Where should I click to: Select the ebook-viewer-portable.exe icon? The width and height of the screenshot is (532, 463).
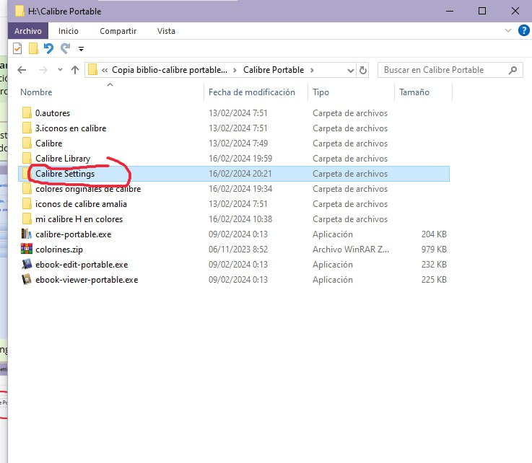click(27, 280)
